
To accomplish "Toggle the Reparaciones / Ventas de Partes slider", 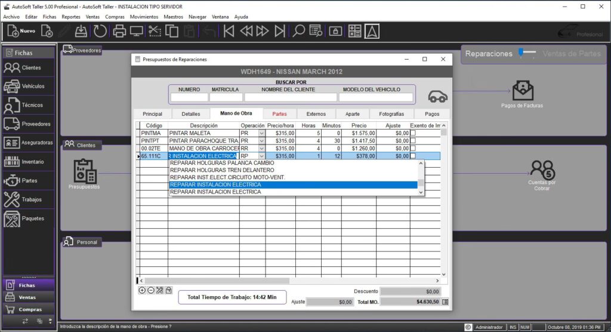I will coord(527,54).
